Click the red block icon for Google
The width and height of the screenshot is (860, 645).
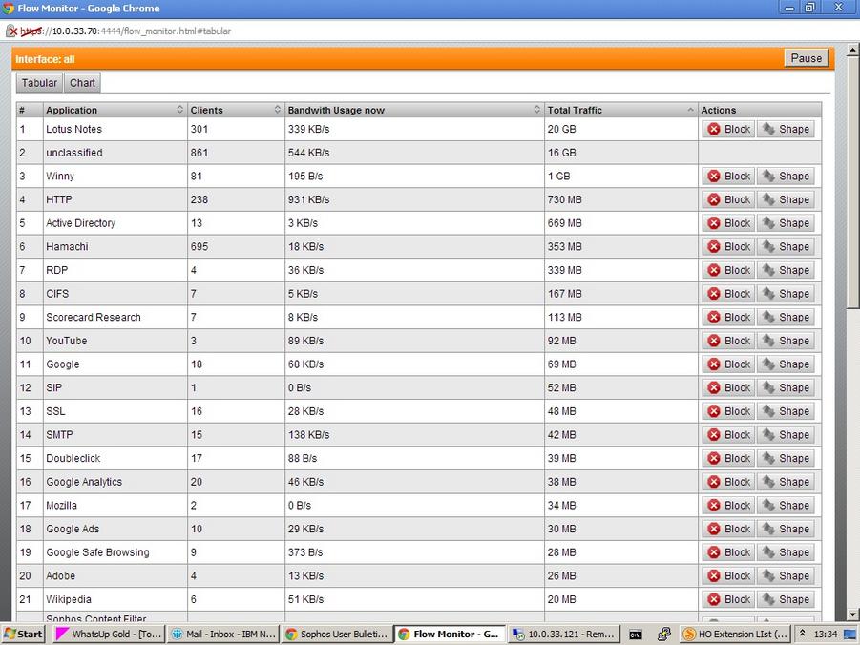click(714, 364)
